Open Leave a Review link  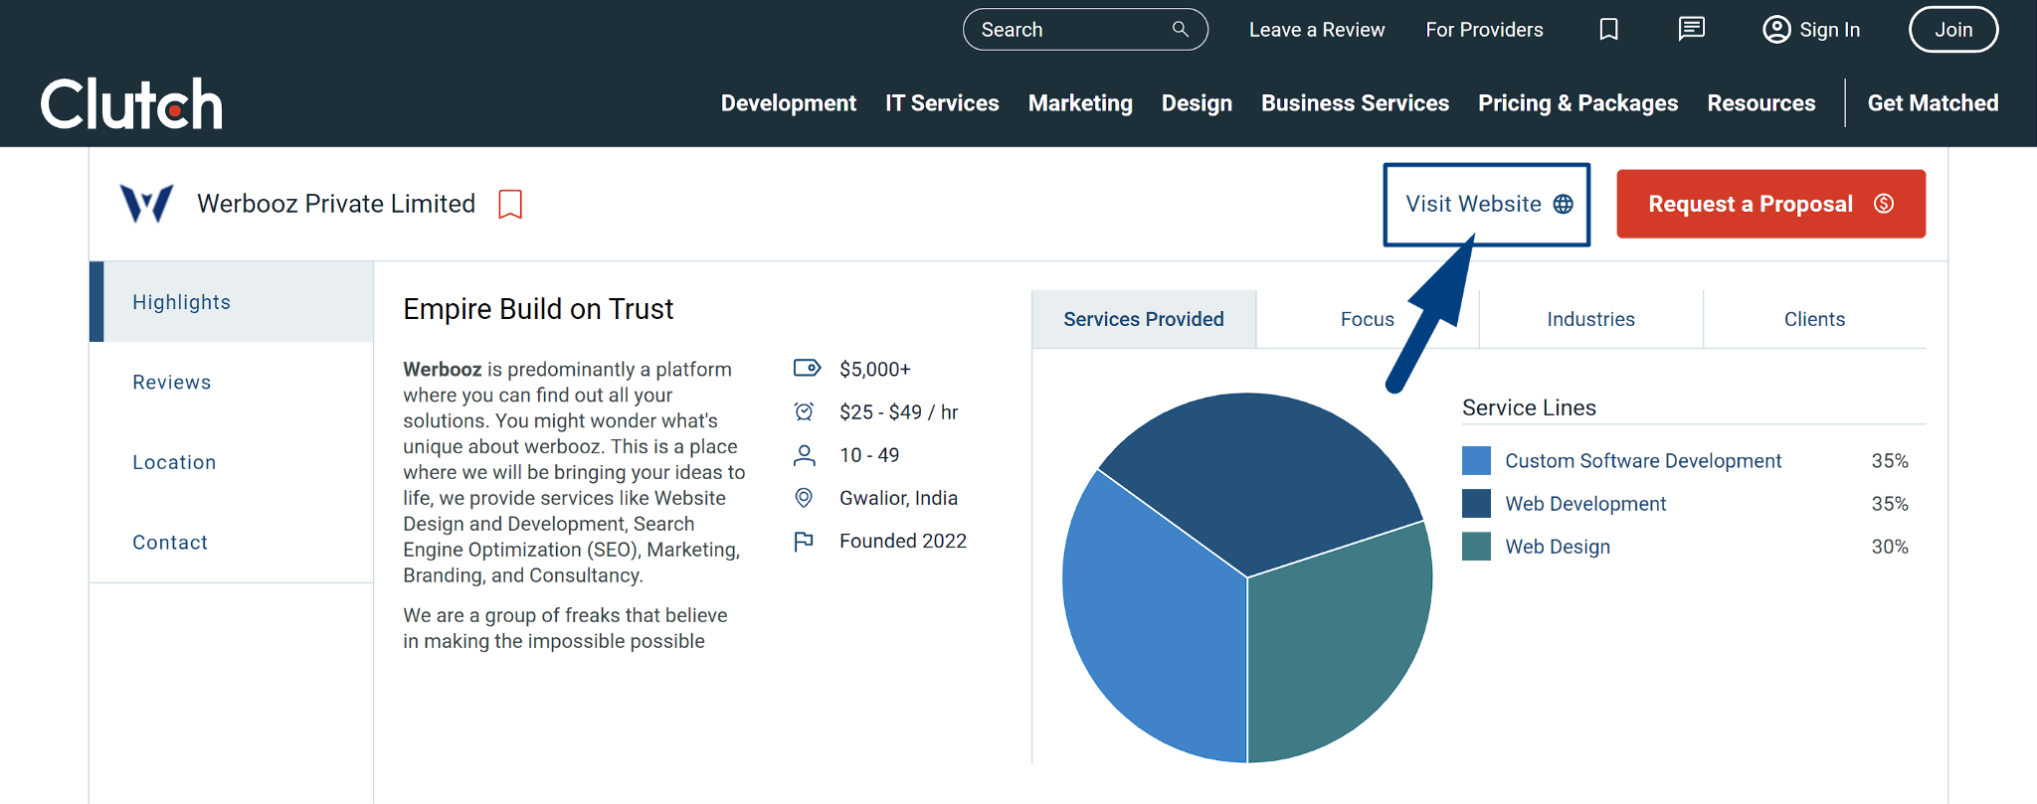pos(1317,30)
